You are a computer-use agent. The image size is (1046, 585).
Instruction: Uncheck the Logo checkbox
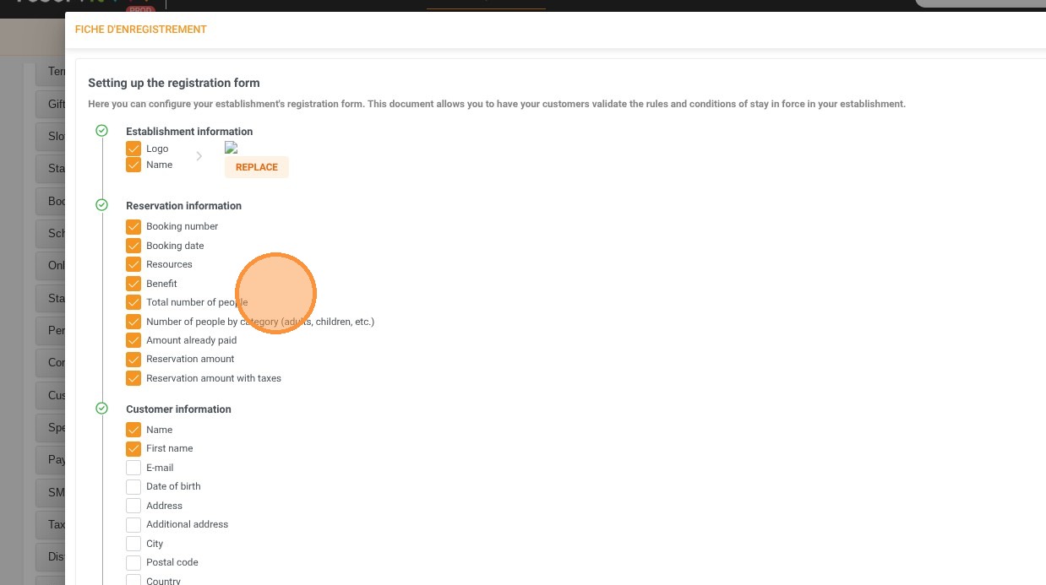point(133,149)
